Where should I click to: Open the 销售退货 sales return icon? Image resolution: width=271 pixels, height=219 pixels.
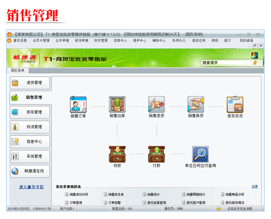156,105
